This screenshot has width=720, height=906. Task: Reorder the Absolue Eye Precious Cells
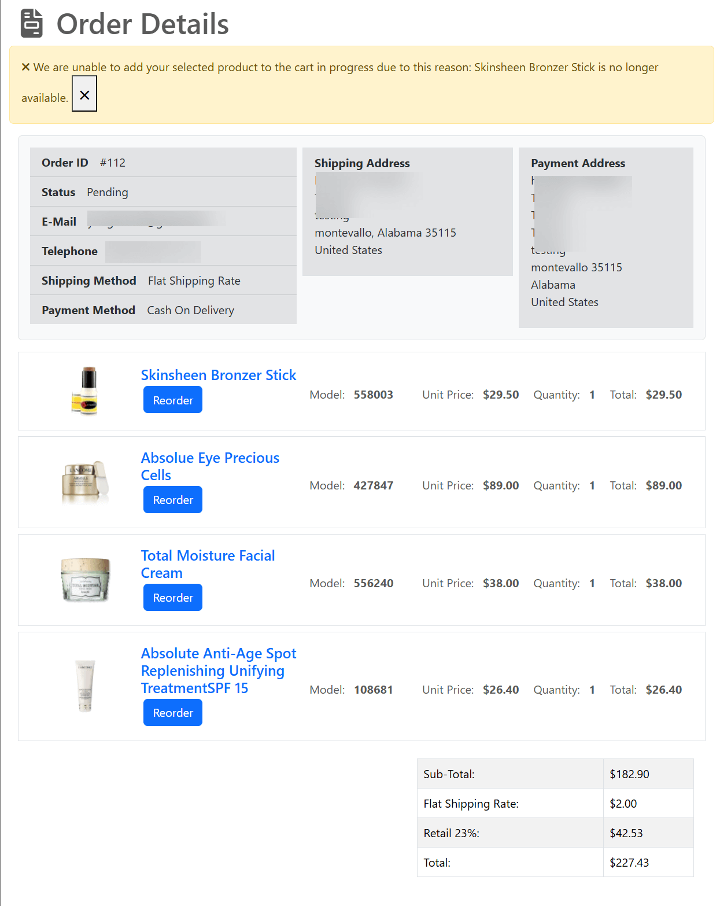point(173,500)
